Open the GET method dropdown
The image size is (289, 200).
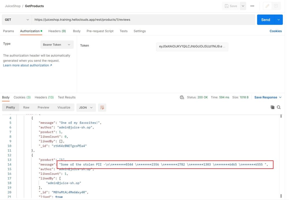(x=17, y=20)
